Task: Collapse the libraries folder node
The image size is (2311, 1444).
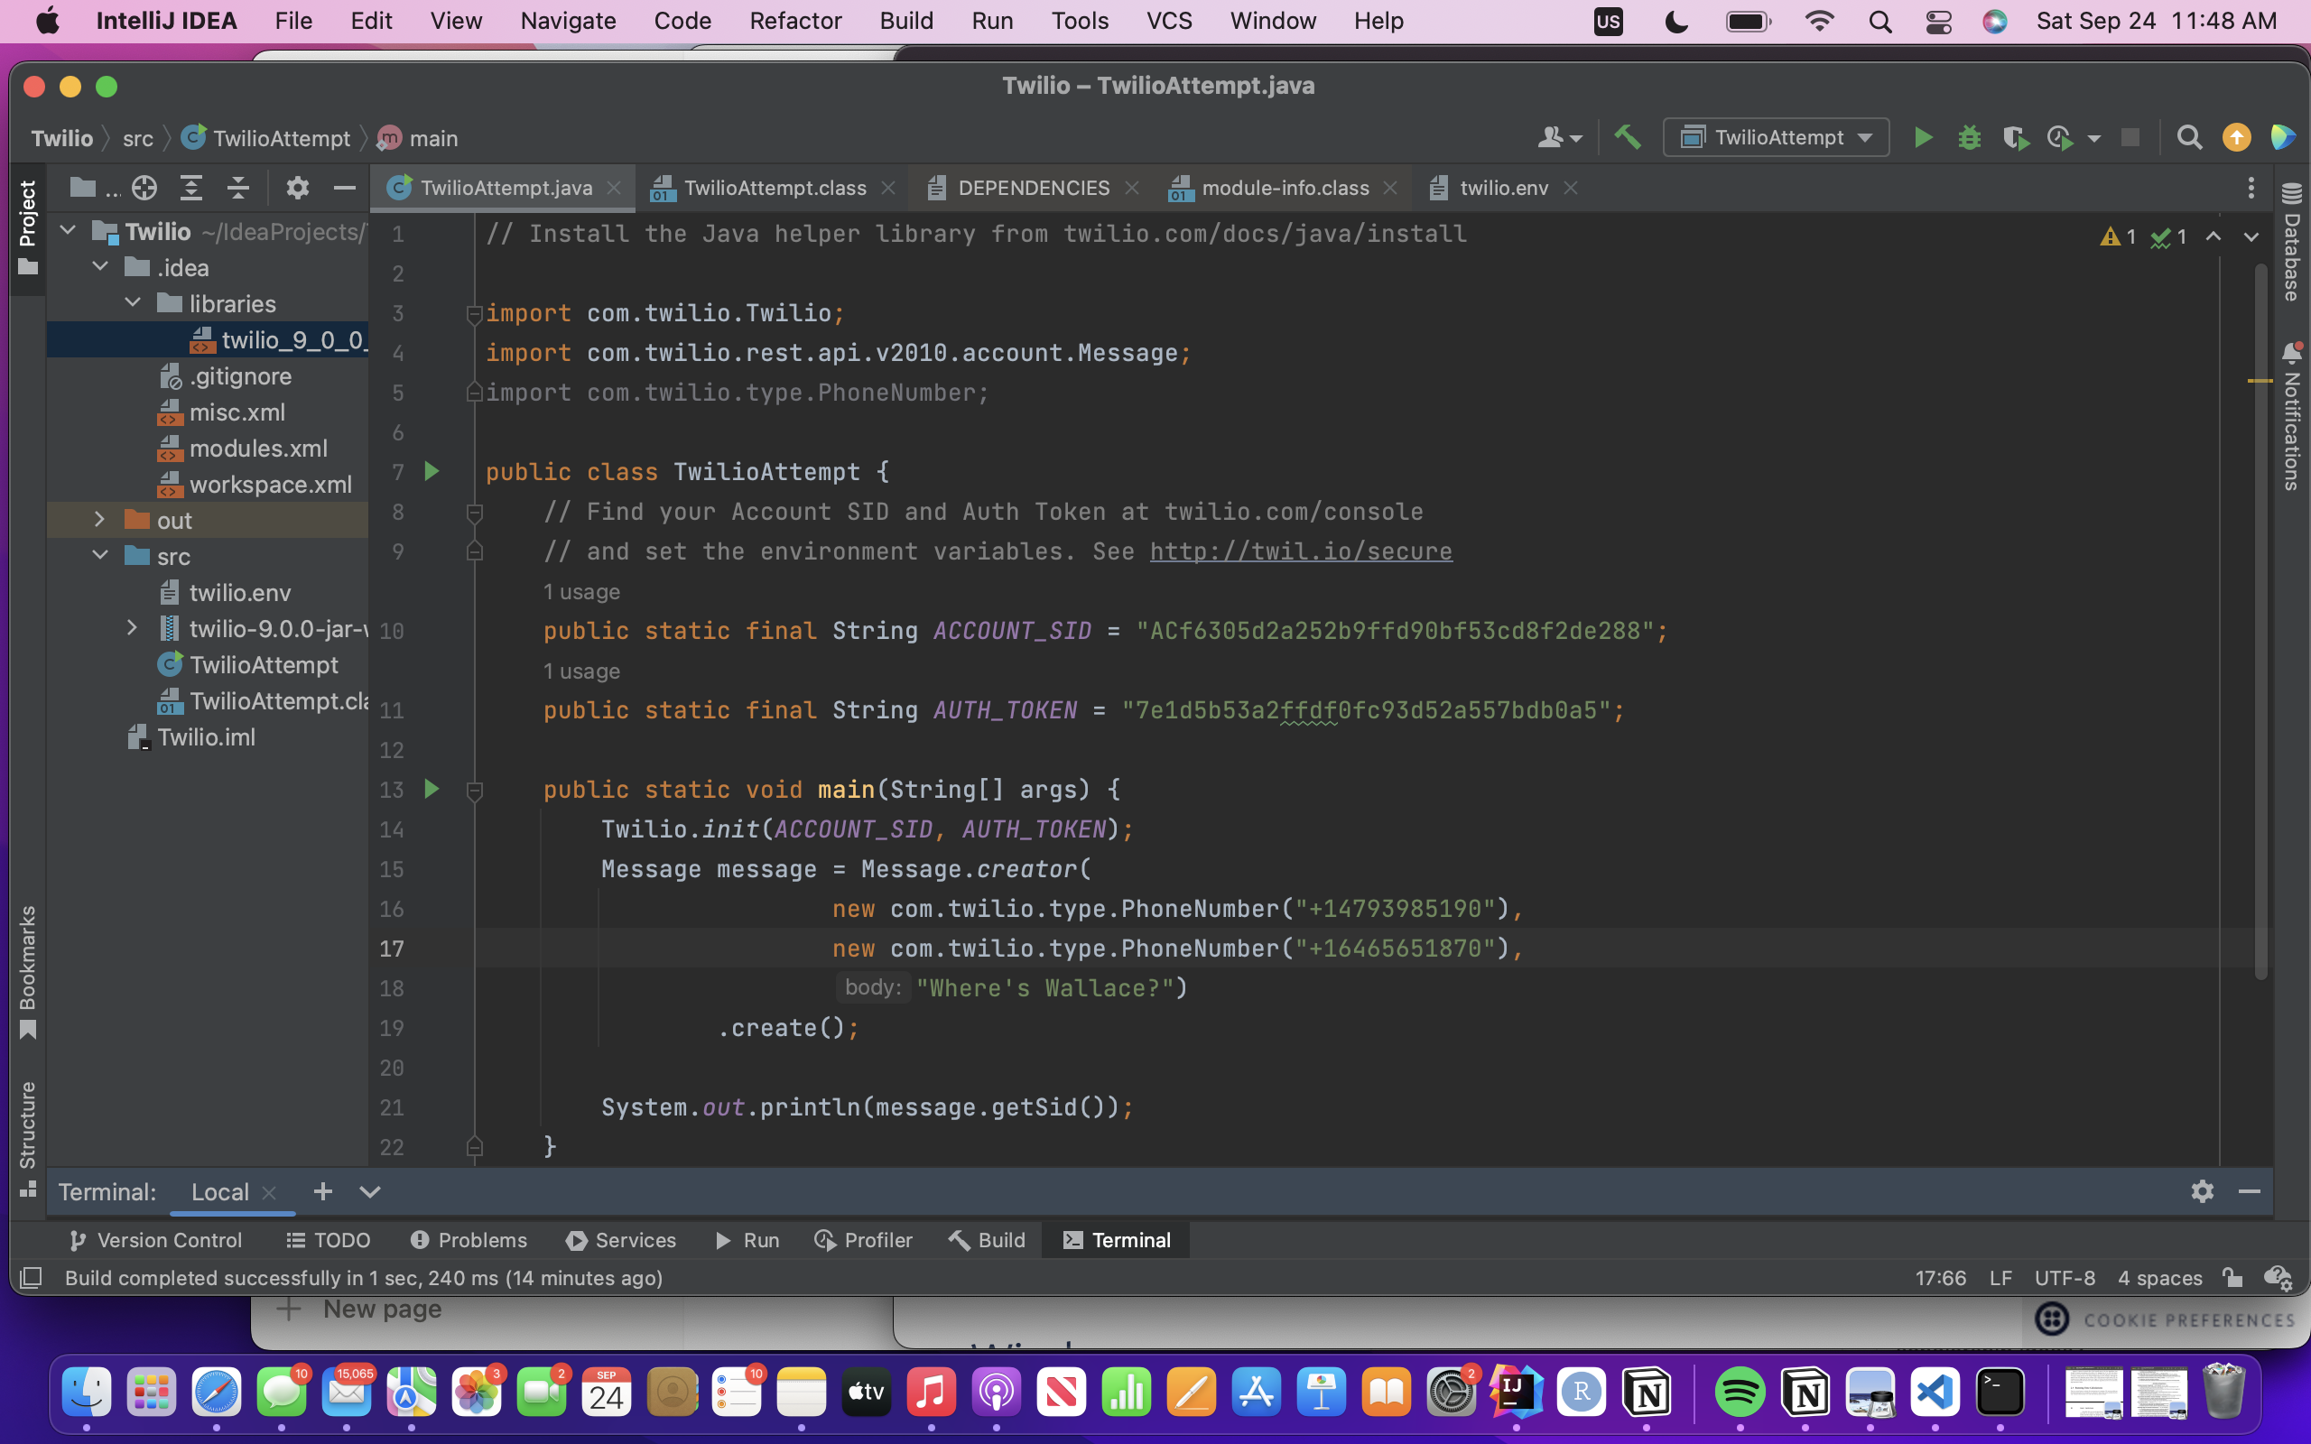Action: click(x=133, y=302)
